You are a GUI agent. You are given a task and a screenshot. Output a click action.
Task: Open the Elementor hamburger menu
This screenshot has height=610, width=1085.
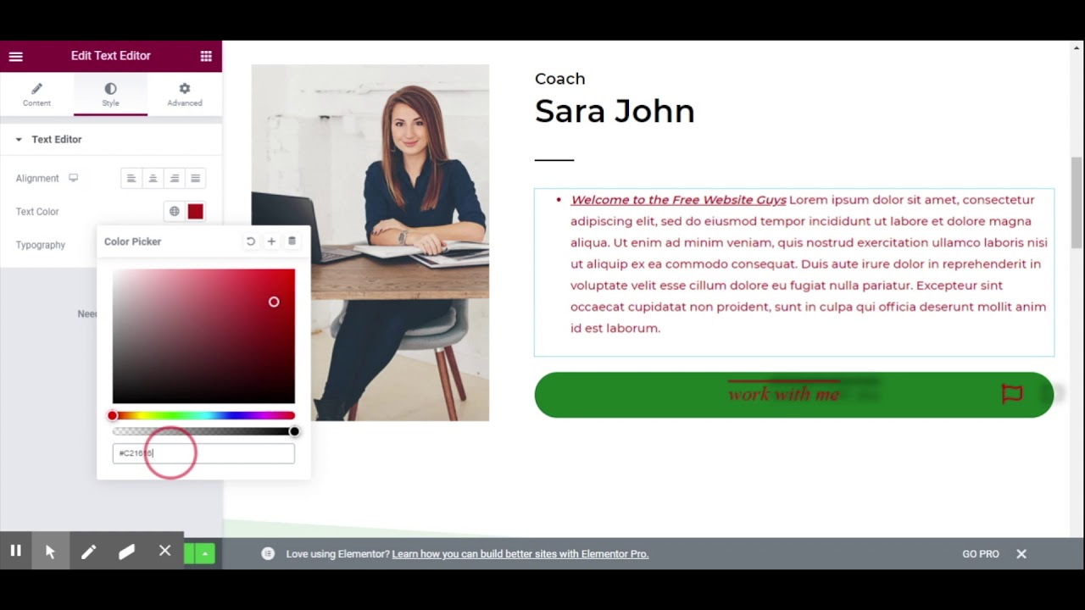tap(15, 56)
